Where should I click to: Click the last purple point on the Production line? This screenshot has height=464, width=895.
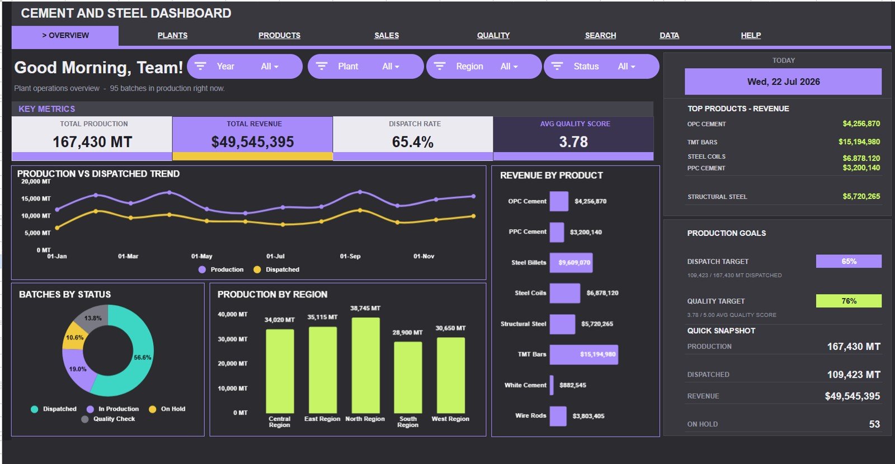474,196
